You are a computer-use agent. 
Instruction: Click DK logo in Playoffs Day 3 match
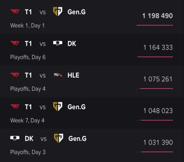(x=15, y=138)
